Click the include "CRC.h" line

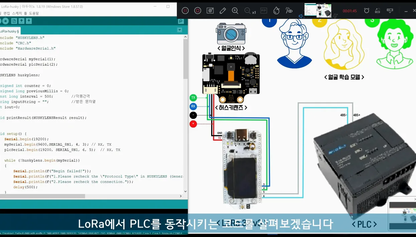(15, 43)
